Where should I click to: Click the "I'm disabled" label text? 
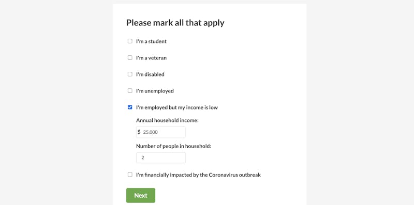150,74
